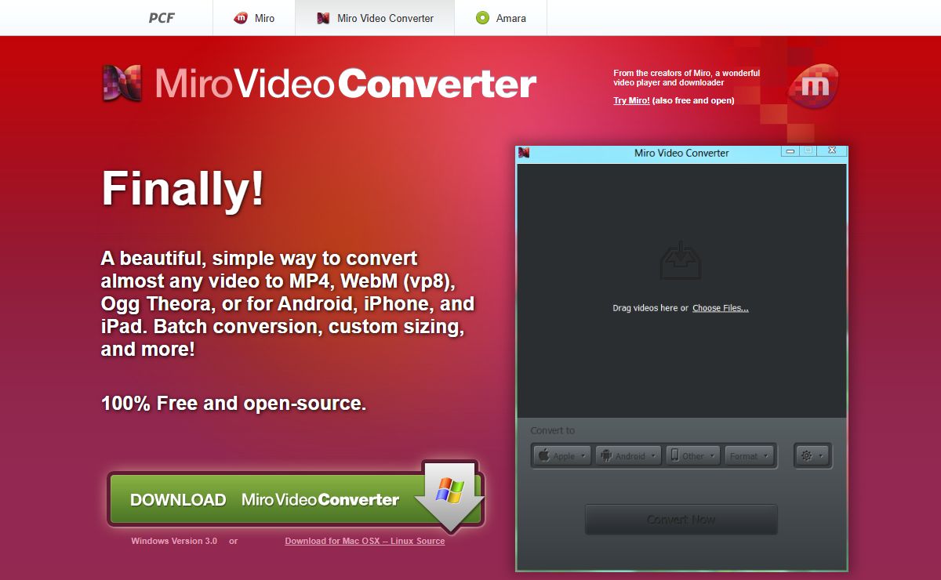The image size is (941, 580).
Task: Click the Miro Video Converter header logo
Action: point(319,83)
